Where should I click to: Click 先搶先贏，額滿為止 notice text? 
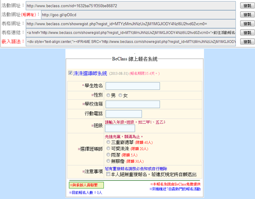click(x=124, y=137)
